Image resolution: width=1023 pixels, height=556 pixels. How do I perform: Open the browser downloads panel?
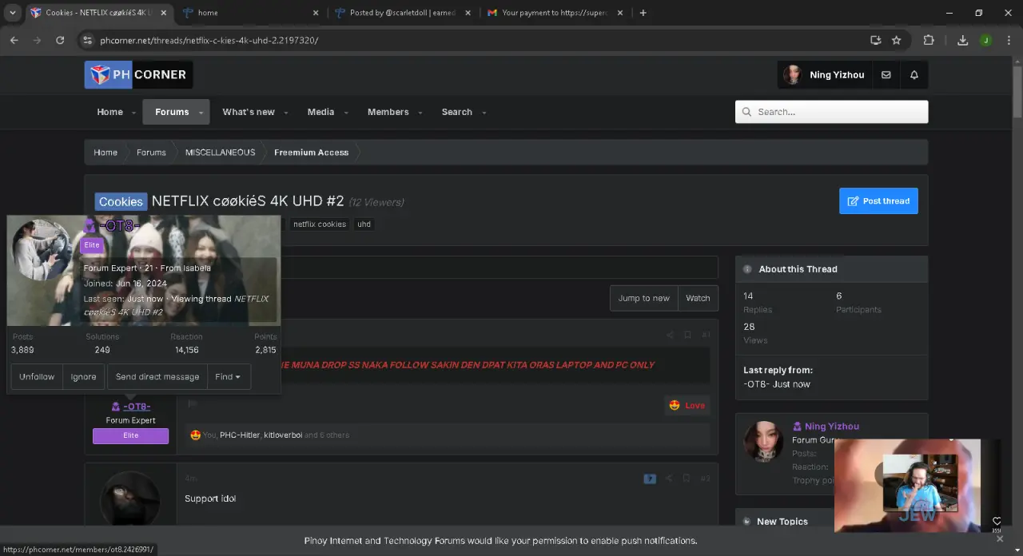tap(963, 40)
